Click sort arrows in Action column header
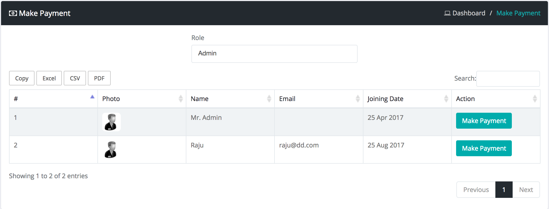This screenshot has height=209, width=549. 535,99
